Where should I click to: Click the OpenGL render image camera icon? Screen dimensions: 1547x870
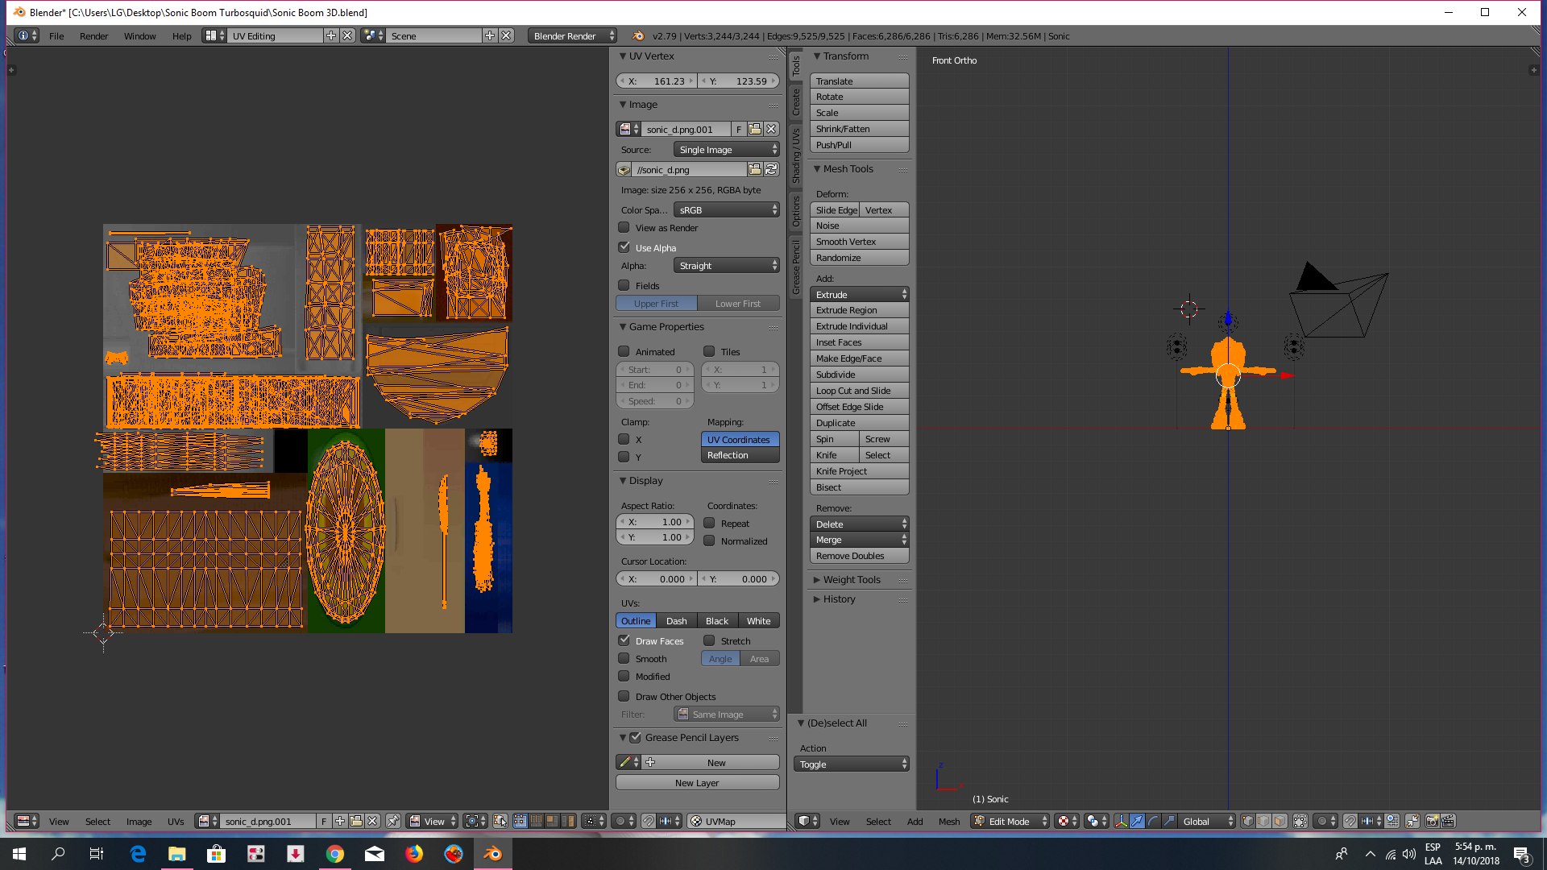tap(1432, 821)
